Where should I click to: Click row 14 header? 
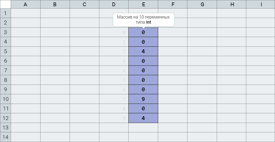pyautogui.click(x=5, y=137)
